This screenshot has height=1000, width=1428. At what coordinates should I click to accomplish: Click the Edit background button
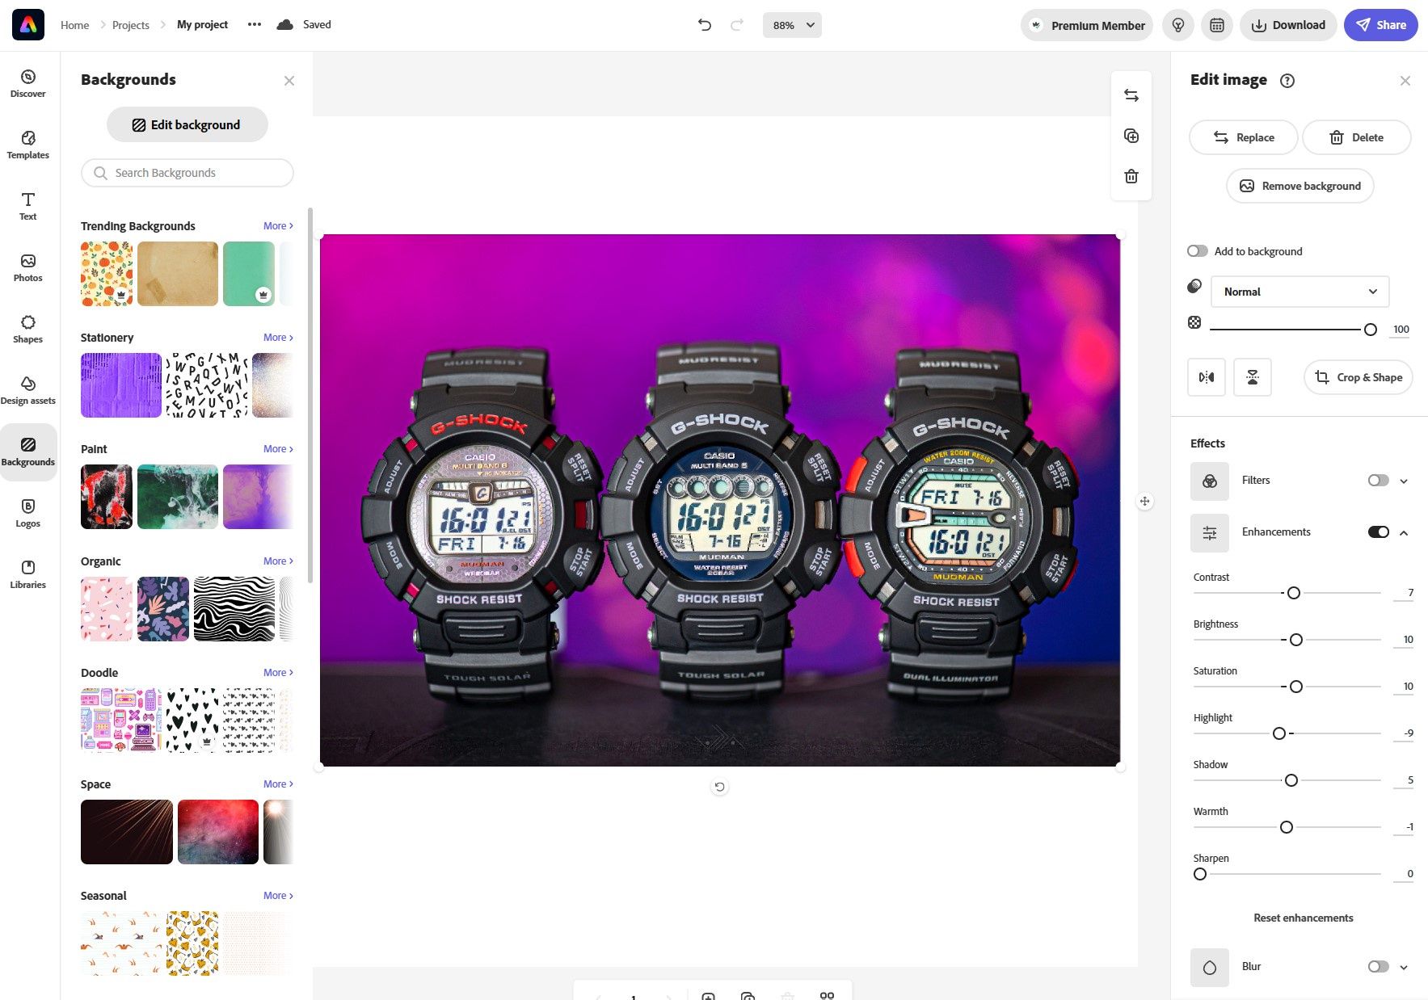pyautogui.click(x=187, y=124)
